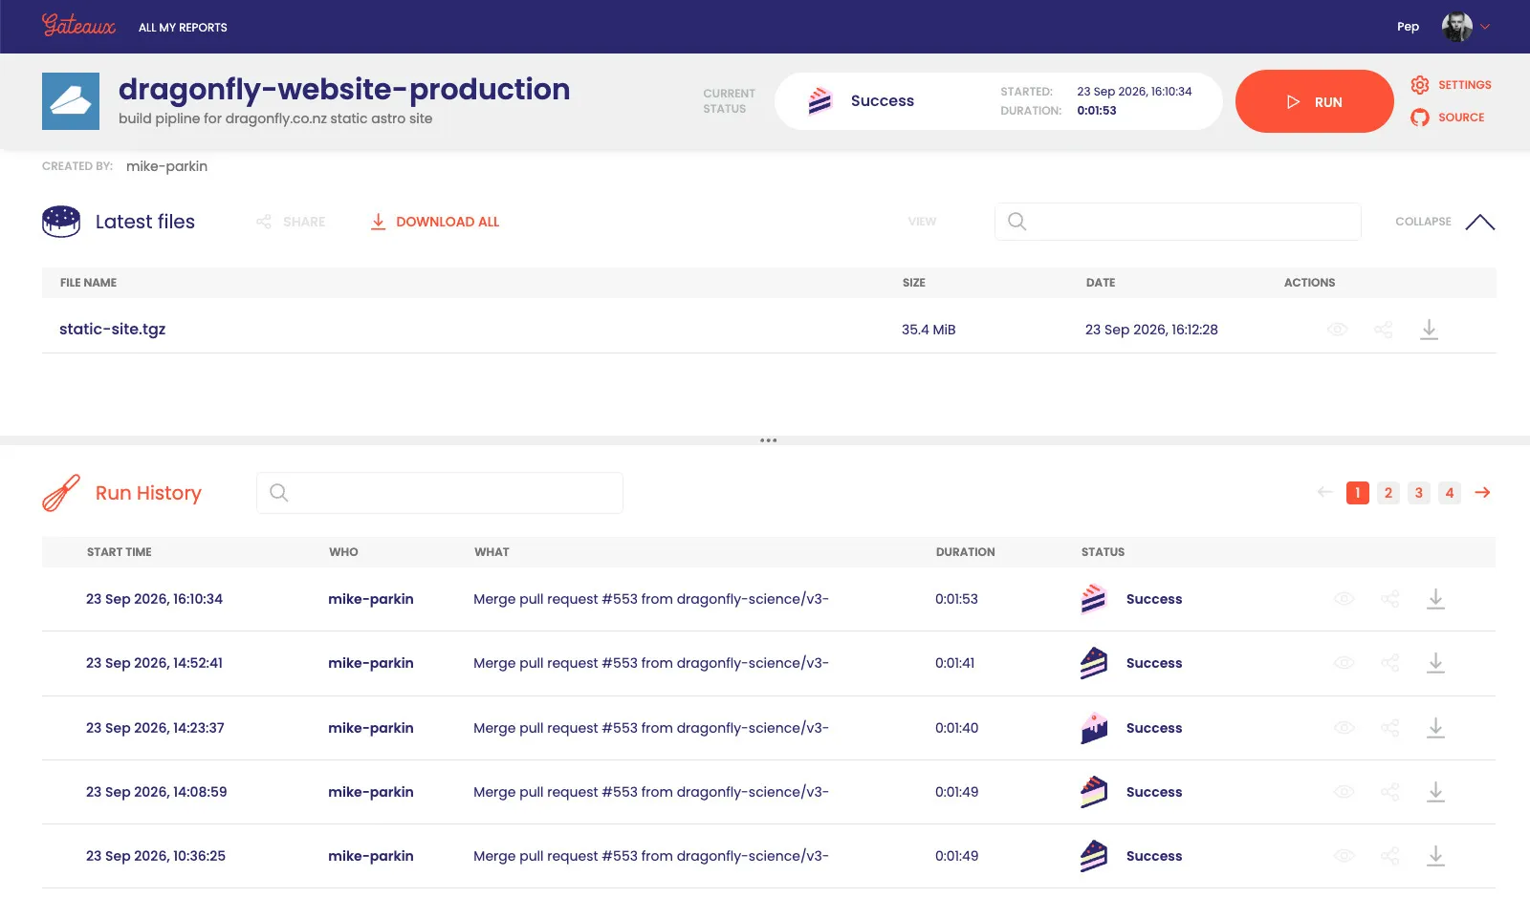View the 14:08:59 run with eye icon
This screenshot has height=898, width=1530.
(x=1344, y=792)
